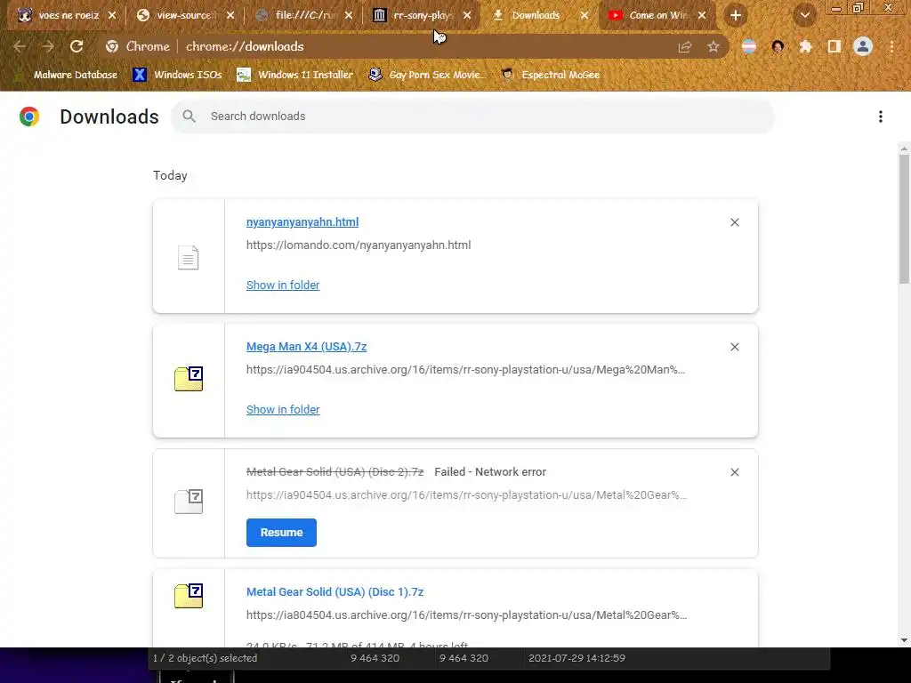Close the 'voes ne roeiz' tab
The height and width of the screenshot is (683, 911).
tap(112, 15)
